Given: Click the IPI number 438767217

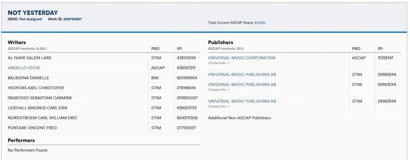Looking at the screenshot, I should coord(187,68).
